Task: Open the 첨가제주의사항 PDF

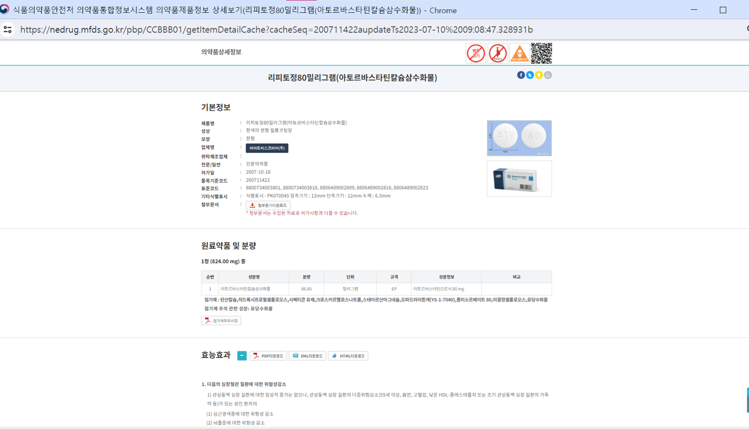Action: (x=221, y=321)
